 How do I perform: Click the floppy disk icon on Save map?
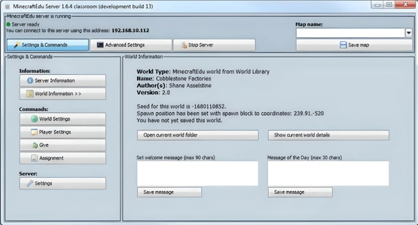pyautogui.click(x=343, y=45)
